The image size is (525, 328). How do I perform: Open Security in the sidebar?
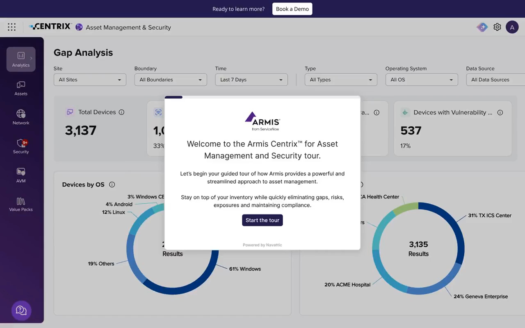point(21,146)
